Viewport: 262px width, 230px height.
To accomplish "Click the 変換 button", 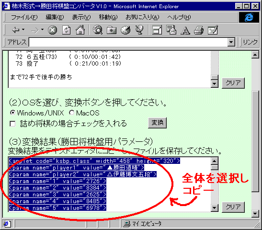I will [x=157, y=123].
